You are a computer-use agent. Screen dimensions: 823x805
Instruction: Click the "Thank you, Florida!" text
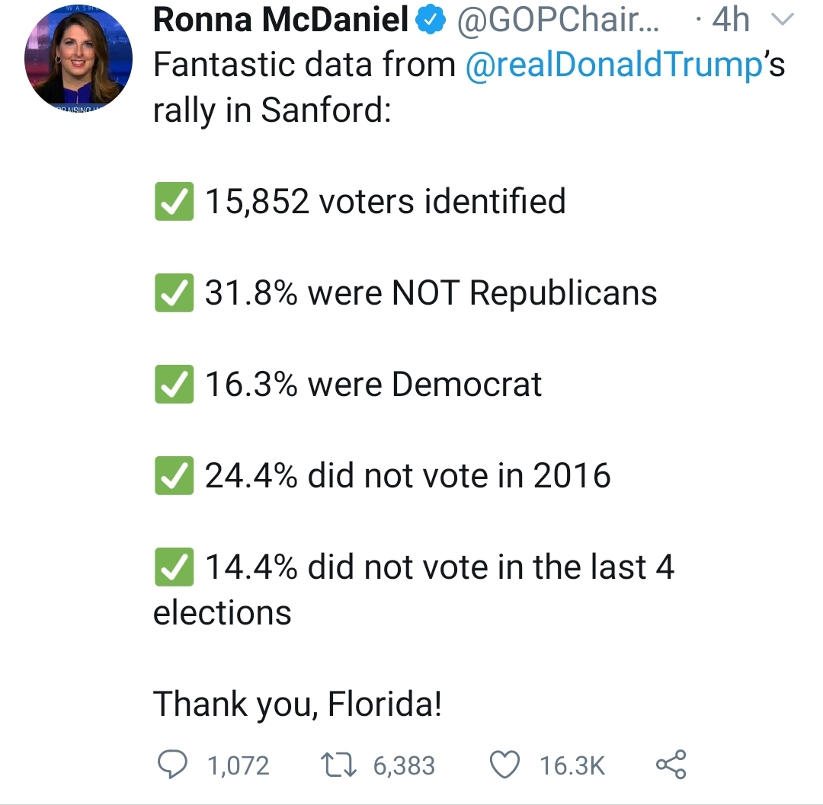[x=298, y=704]
